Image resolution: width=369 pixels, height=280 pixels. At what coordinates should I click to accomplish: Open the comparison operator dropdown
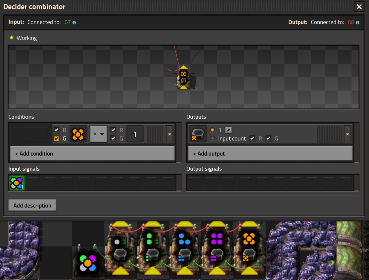(x=98, y=134)
